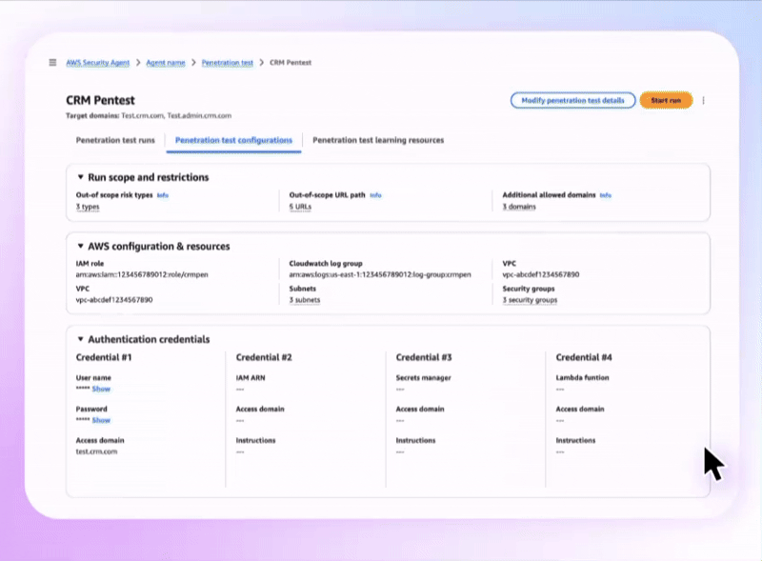The height and width of the screenshot is (561, 762).
Task: Open Penetration test learning resources tab
Action: click(378, 140)
